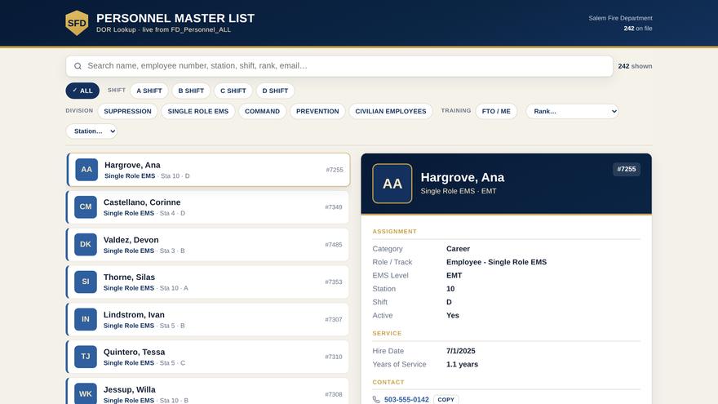Viewport: 718px width, 404px height.
Task: Click the Salem Fire Department label
Action: (x=620, y=18)
